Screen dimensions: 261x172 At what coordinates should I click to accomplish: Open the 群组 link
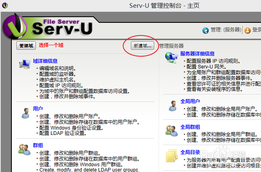pyautogui.click(x=38, y=146)
